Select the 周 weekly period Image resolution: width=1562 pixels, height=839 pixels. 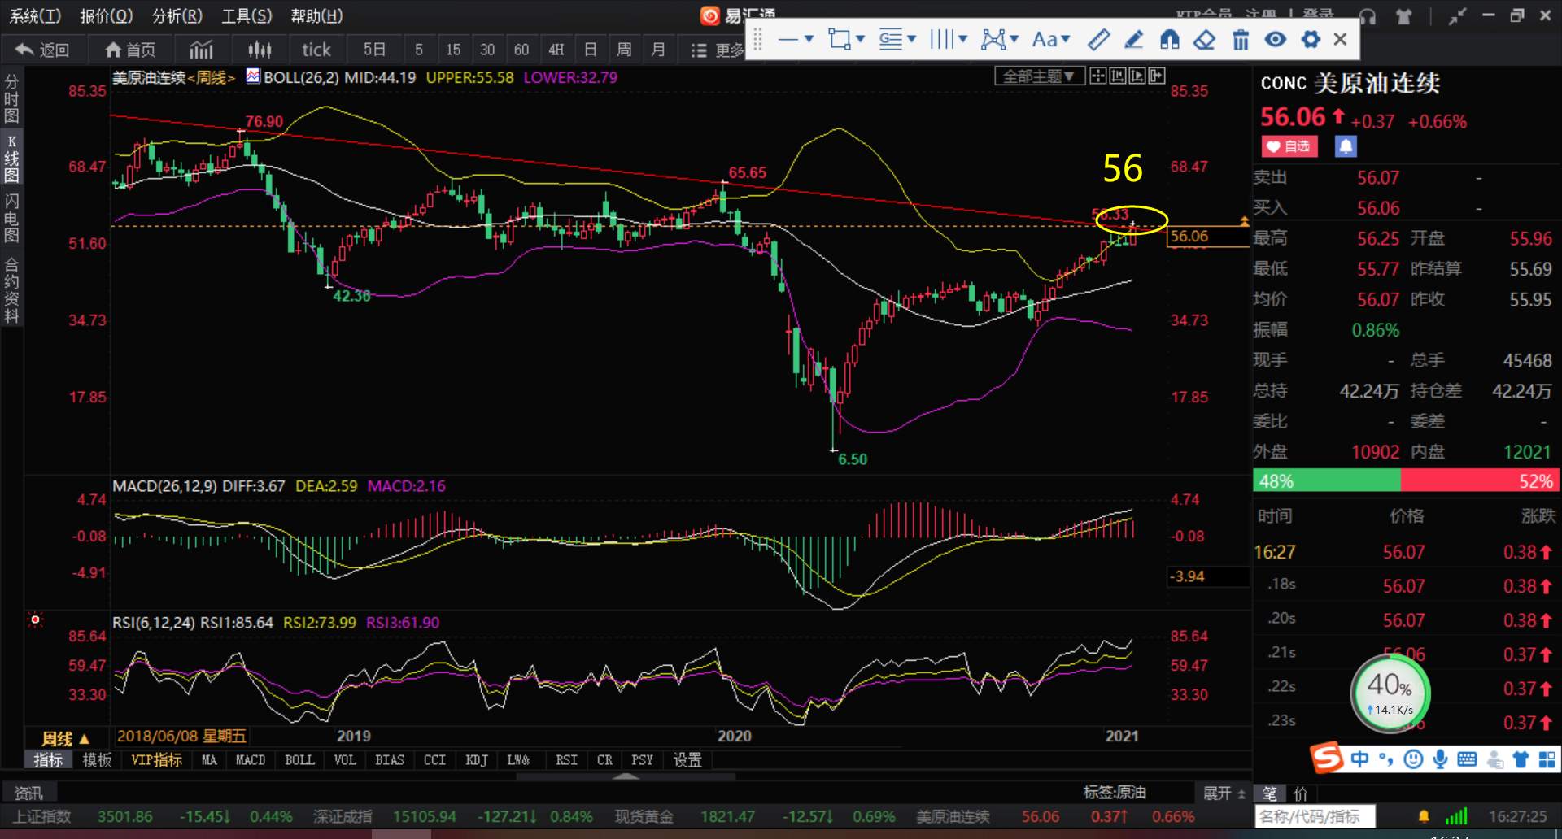click(x=624, y=50)
